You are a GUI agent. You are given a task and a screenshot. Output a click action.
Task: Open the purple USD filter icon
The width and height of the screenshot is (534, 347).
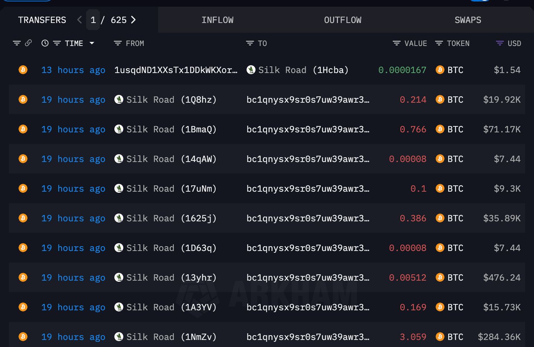pyautogui.click(x=500, y=43)
